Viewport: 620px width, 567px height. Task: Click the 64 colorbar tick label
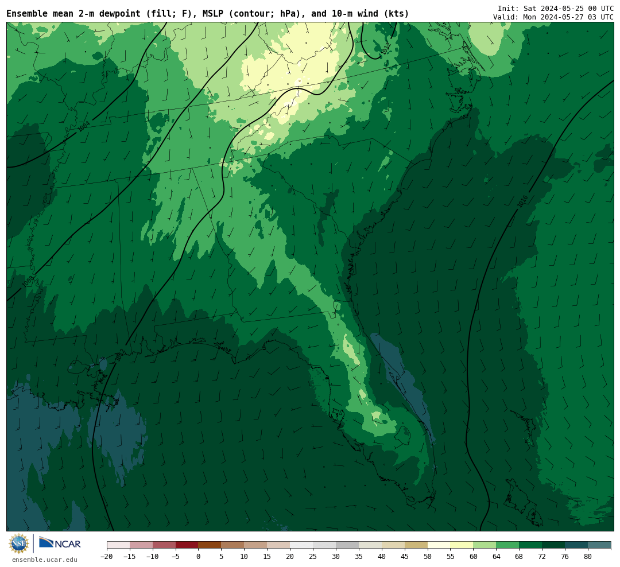(497, 556)
